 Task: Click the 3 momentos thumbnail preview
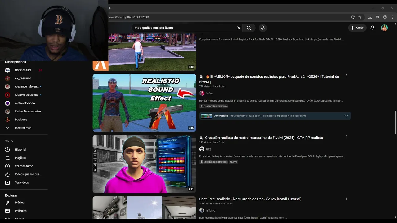coord(206,116)
